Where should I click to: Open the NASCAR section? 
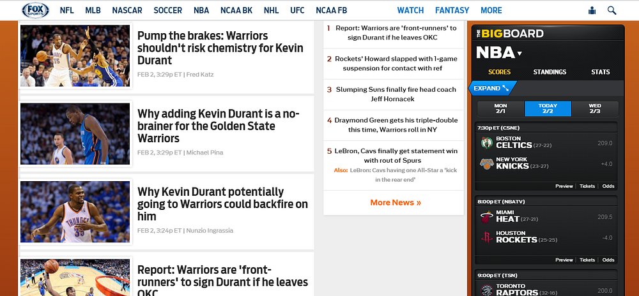click(x=127, y=11)
